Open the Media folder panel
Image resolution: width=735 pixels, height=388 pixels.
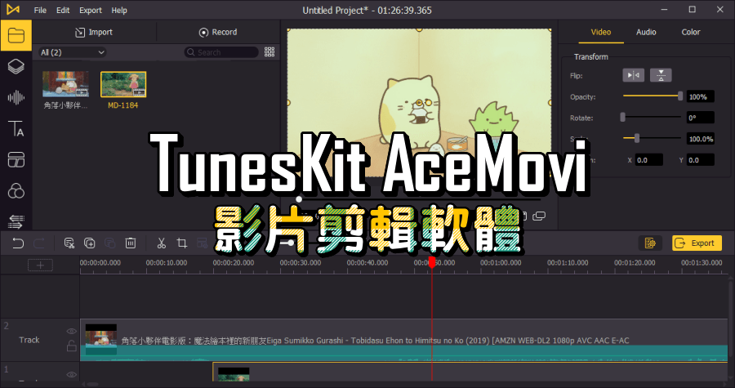click(16, 35)
